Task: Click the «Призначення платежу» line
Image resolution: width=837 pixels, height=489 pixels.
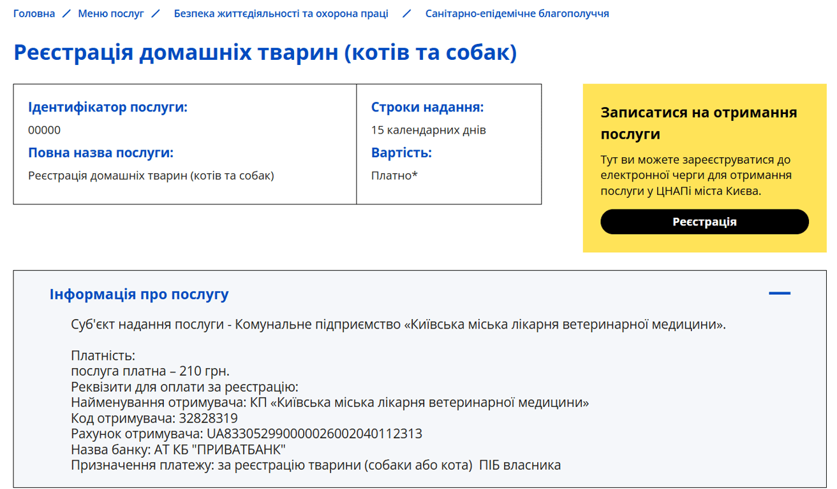Action: pyautogui.click(x=316, y=465)
